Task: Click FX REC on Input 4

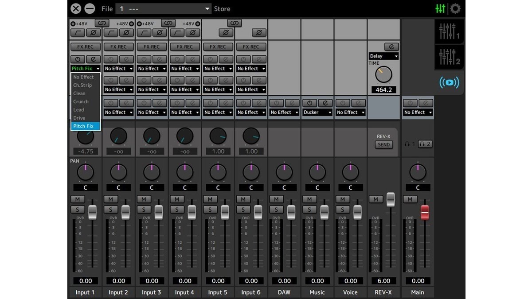Action: [185, 47]
